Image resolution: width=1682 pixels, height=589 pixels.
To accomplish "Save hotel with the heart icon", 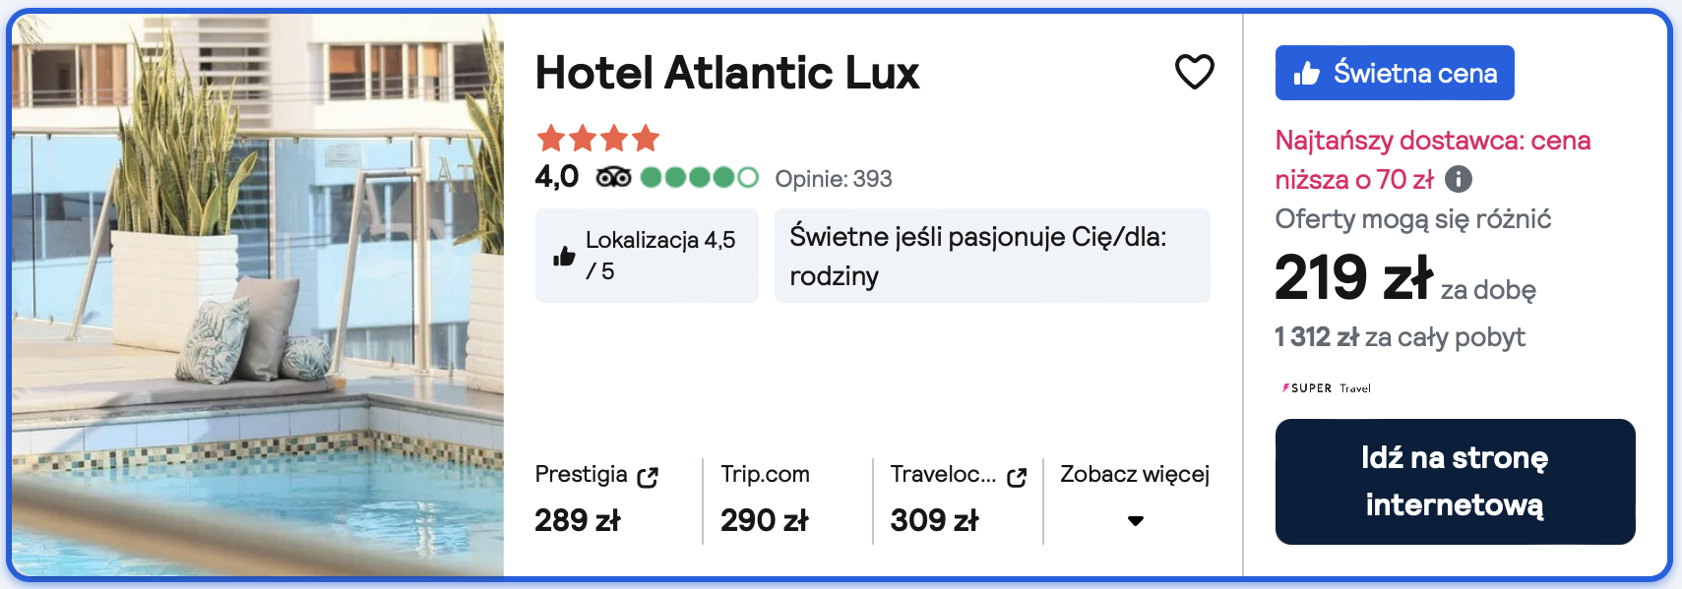I will click(x=1194, y=72).
